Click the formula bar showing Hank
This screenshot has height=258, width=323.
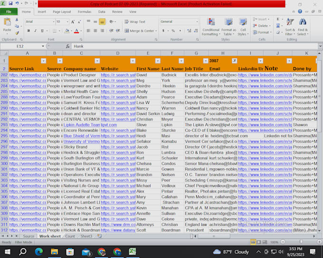(x=195, y=46)
